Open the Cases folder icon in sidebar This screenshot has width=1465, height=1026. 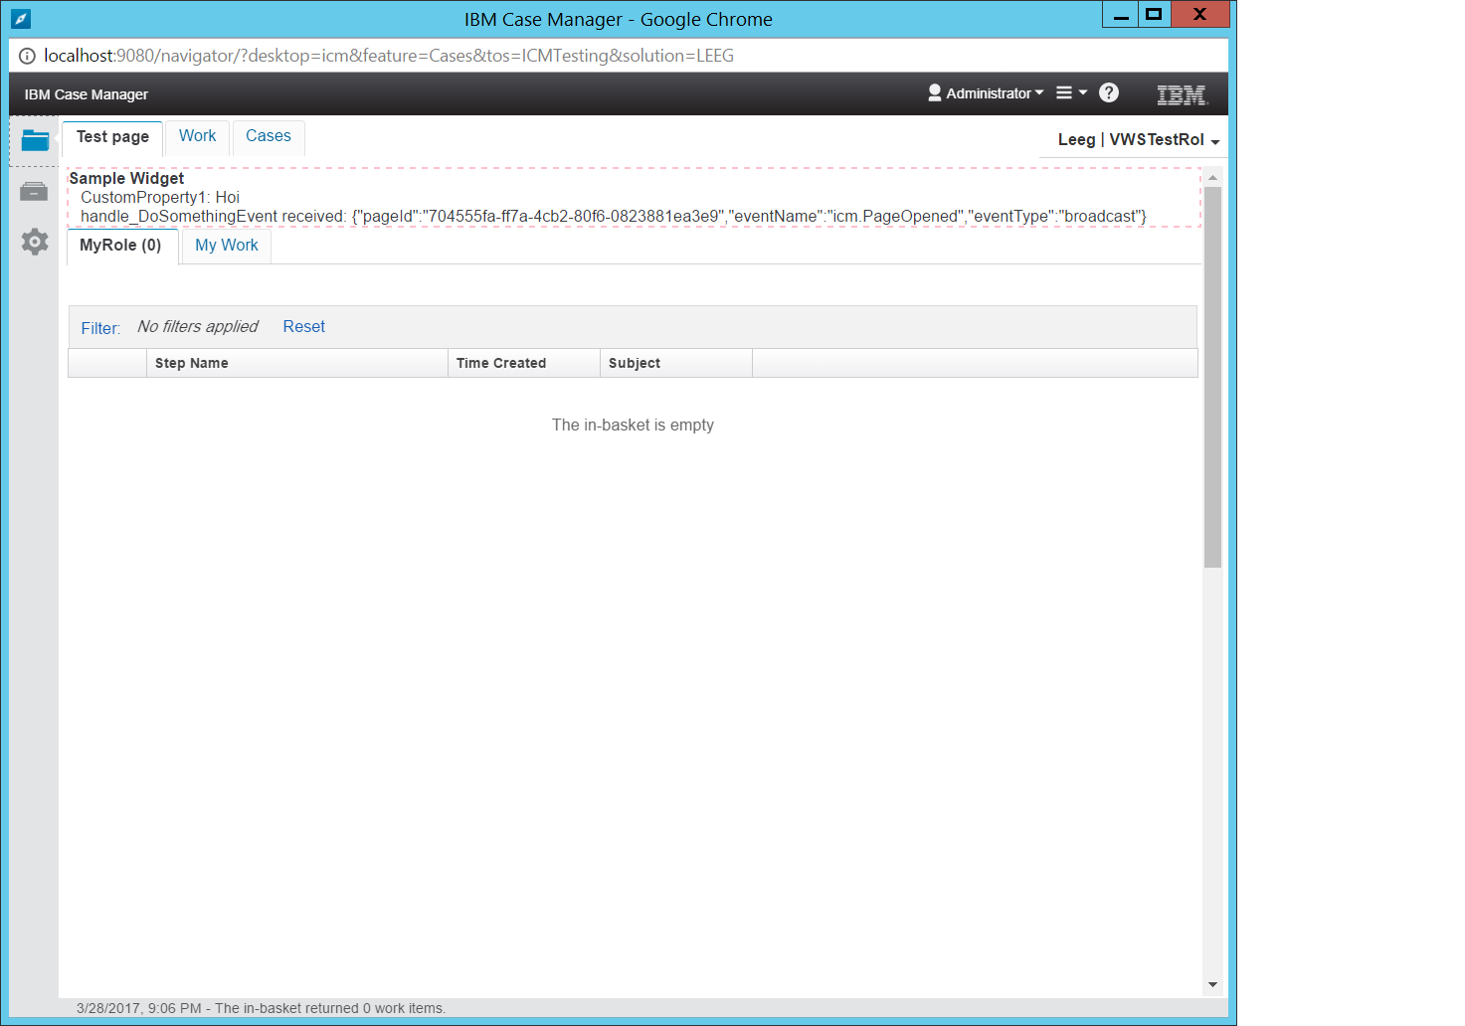(x=35, y=140)
